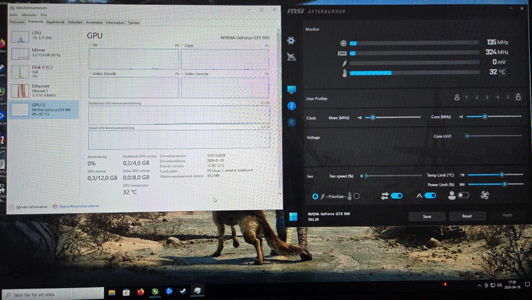Open the Arkiv menu in Task Manager
This screenshot has height=300, width=532.
tap(13, 15)
